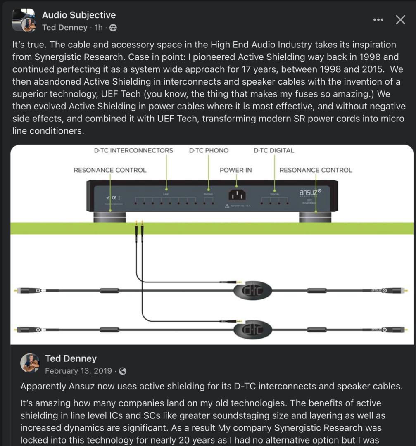Close the post view with X
Viewport: 416px width, 446px height.
click(x=400, y=20)
